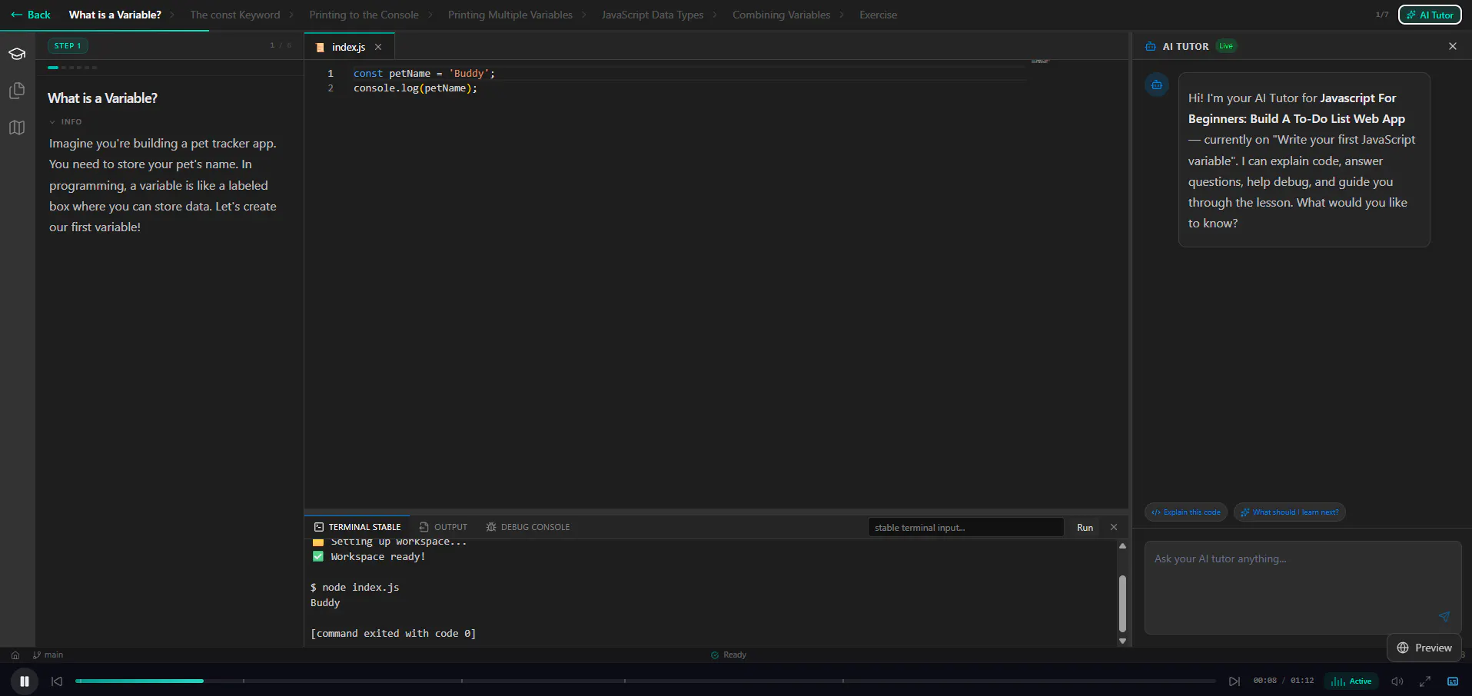Skip to previous step in playback bar

tap(57, 681)
